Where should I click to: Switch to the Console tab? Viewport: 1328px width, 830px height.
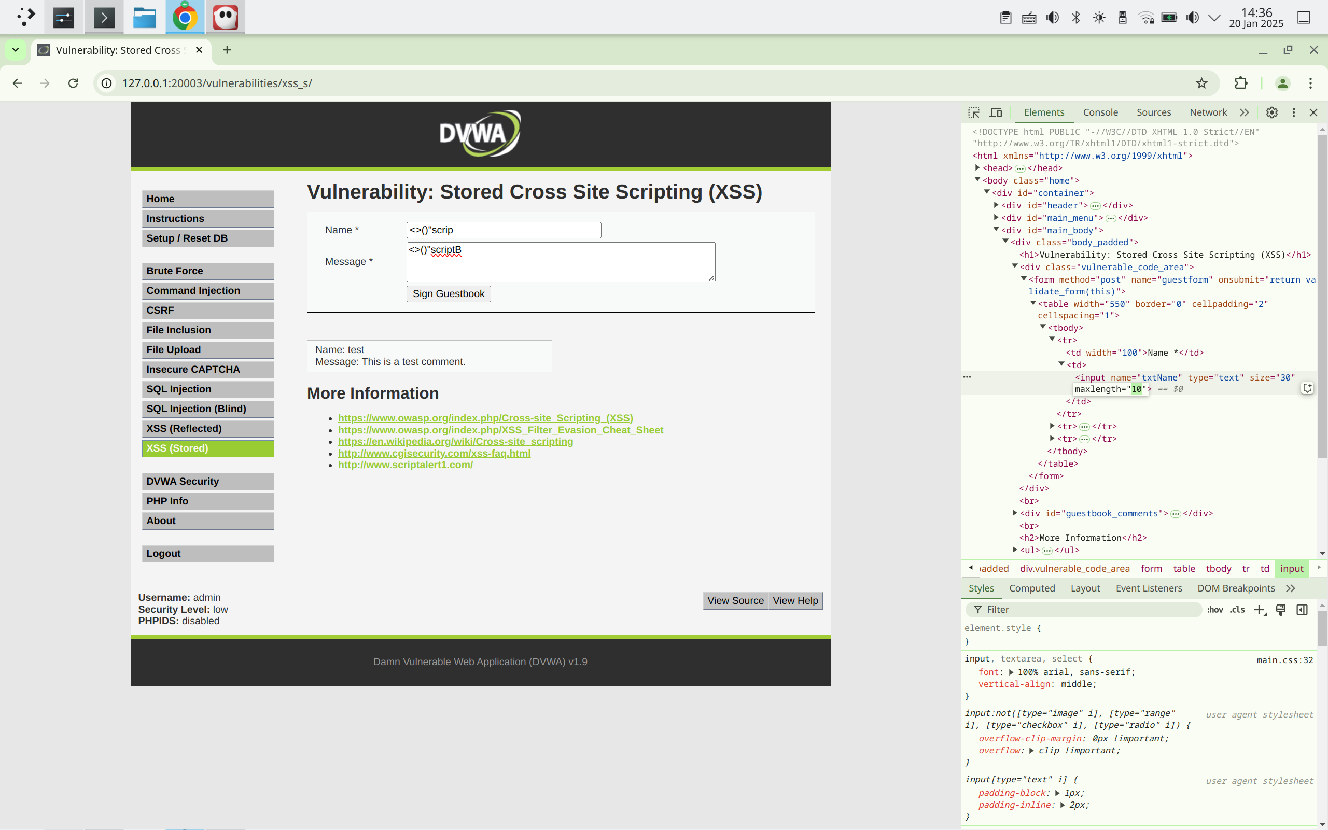tap(1100, 112)
